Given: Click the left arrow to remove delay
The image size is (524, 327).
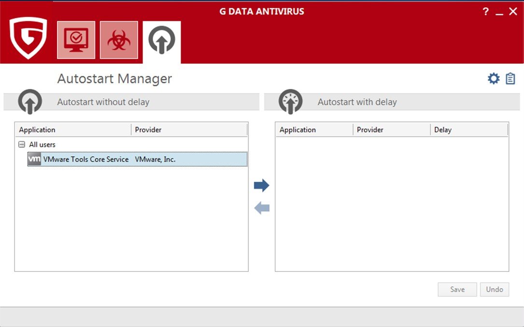Looking at the screenshot, I should click(262, 208).
